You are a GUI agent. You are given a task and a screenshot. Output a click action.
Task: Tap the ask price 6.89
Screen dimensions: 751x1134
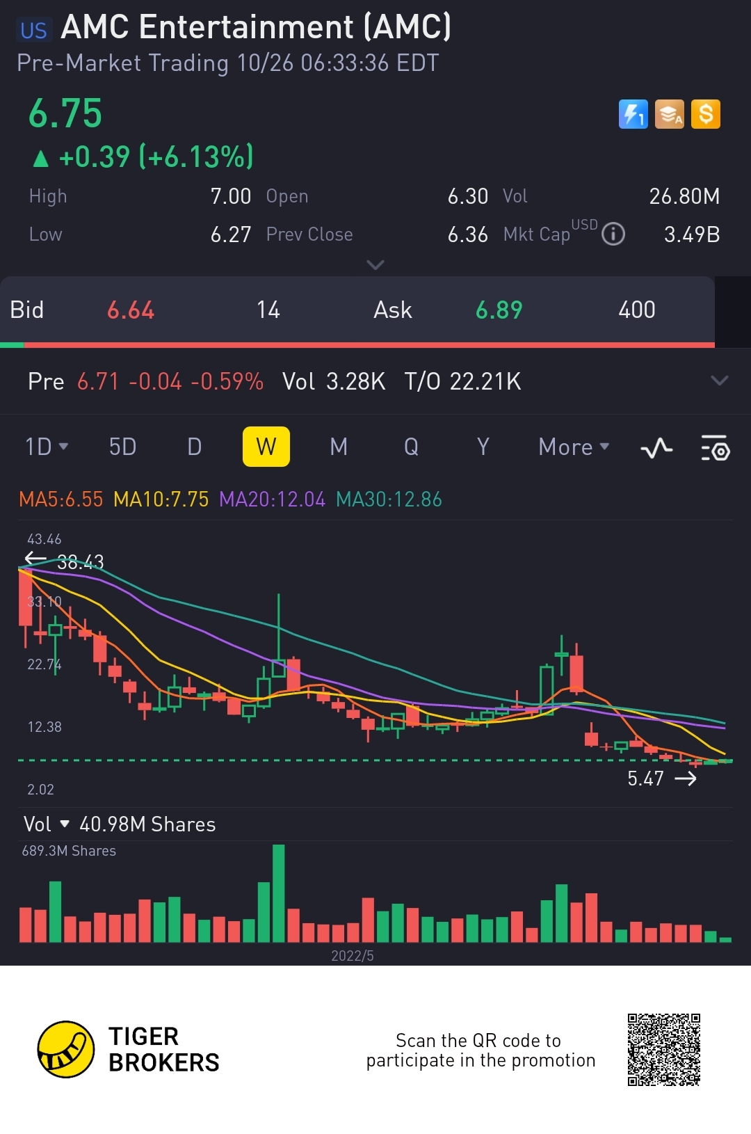(x=499, y=310)
